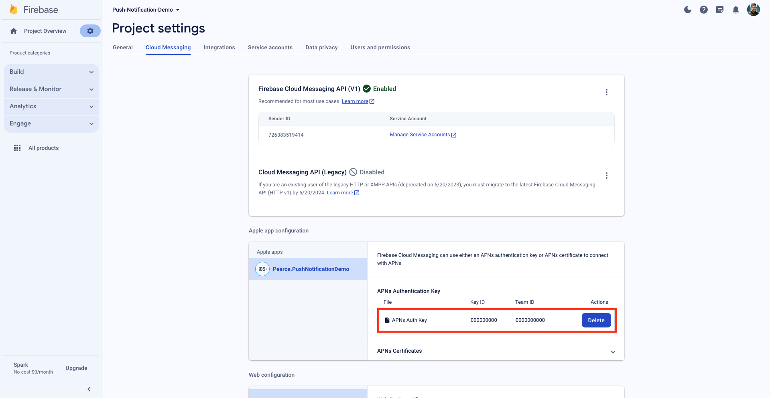Open the release notes feedback icon

pos(720,10)
